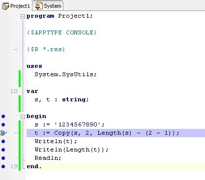Switch to the Project1 tab
Viewport: 205px width, 180px height.
point(16,6)
